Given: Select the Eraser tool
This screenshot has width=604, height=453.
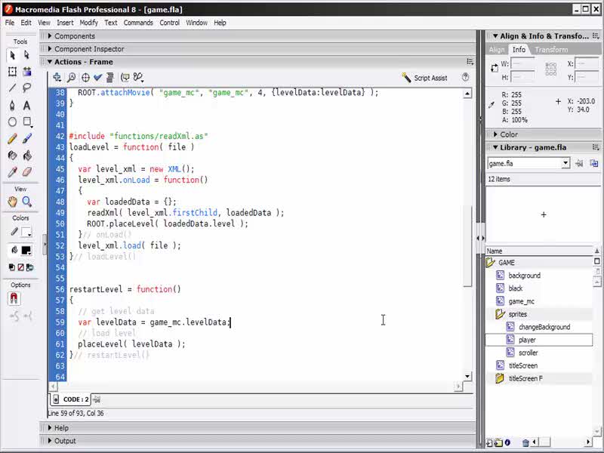Looking at the screenshot, I should pos(26,172).
